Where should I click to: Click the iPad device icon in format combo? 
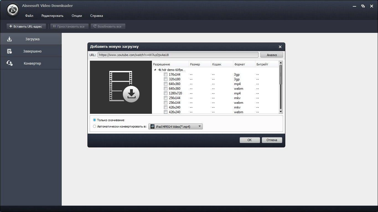pyautogui.click(x=152, y=126)
